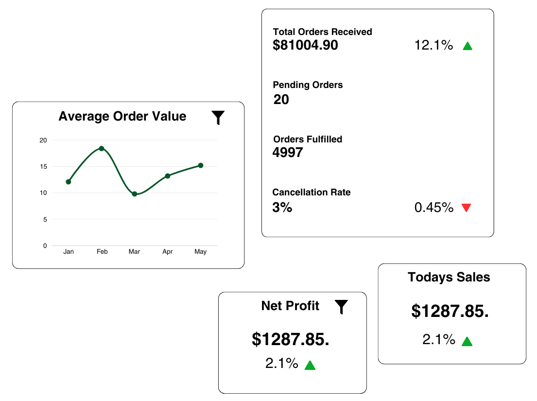
Task: Open the Net Profit filter icon
Action: click(x=341, y=307)
